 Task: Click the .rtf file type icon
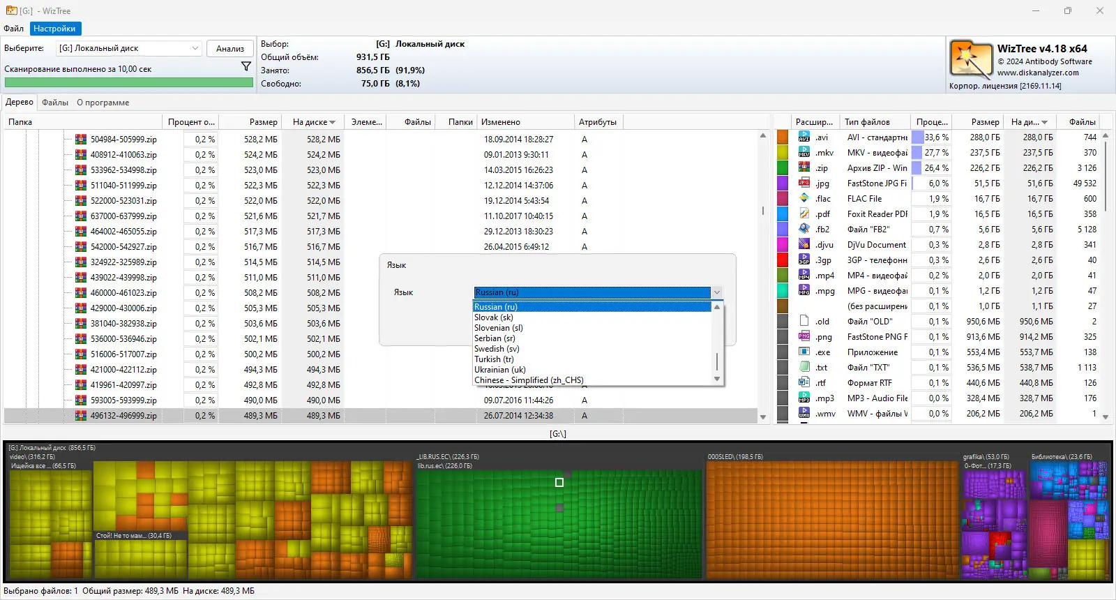[804, 383]
